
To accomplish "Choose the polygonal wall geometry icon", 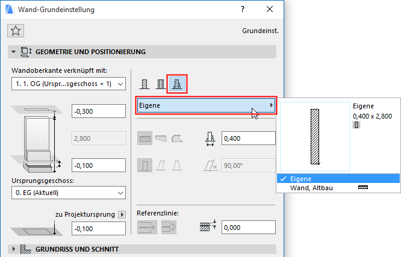I will tap(178, 138).
